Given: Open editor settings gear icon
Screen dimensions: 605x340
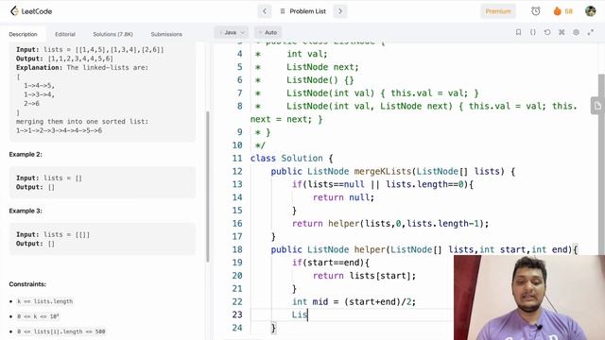Looking at the screenshot, I should [576, 32].
